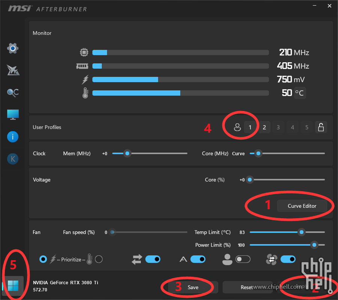Click the Power Limit (%) slider
Screen dimensions: 338x300
[287, 245]
